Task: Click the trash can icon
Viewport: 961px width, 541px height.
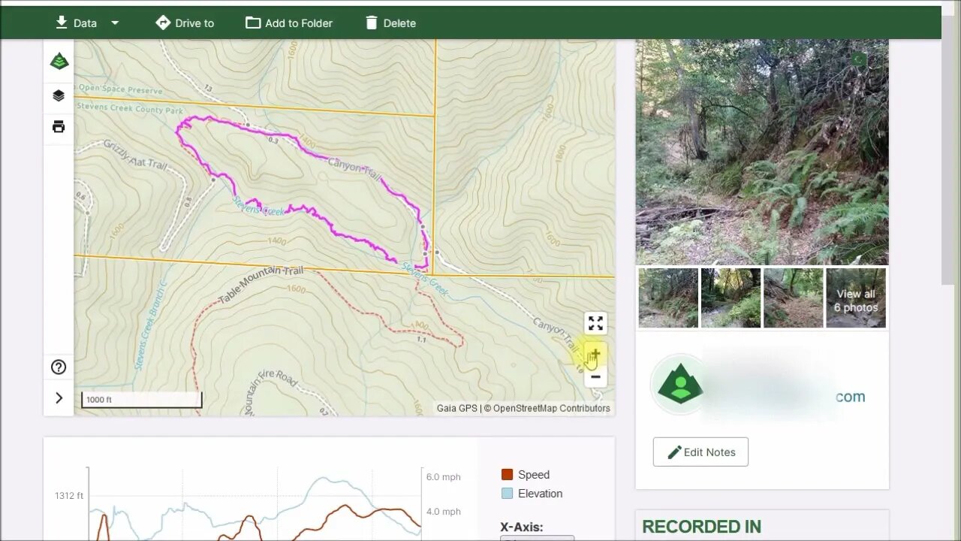Action: 372,23
